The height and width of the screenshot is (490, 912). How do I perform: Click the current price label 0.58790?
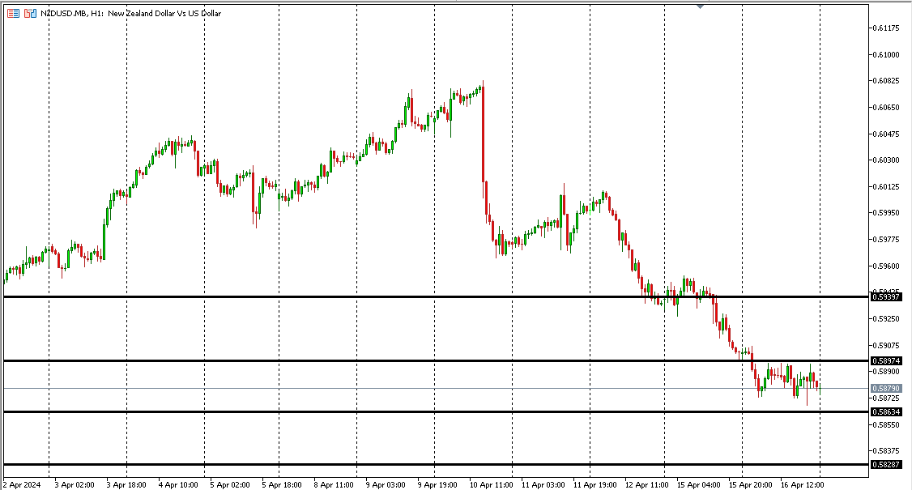[886, 388]
